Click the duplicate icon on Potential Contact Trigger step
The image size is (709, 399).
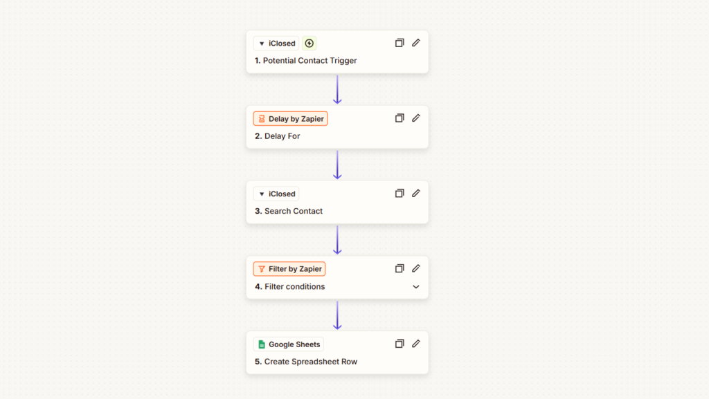[x=400, y=43]
